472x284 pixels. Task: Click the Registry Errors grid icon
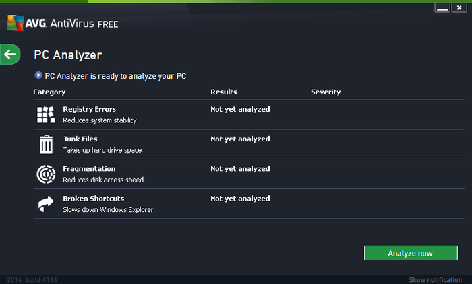point(46,115)
